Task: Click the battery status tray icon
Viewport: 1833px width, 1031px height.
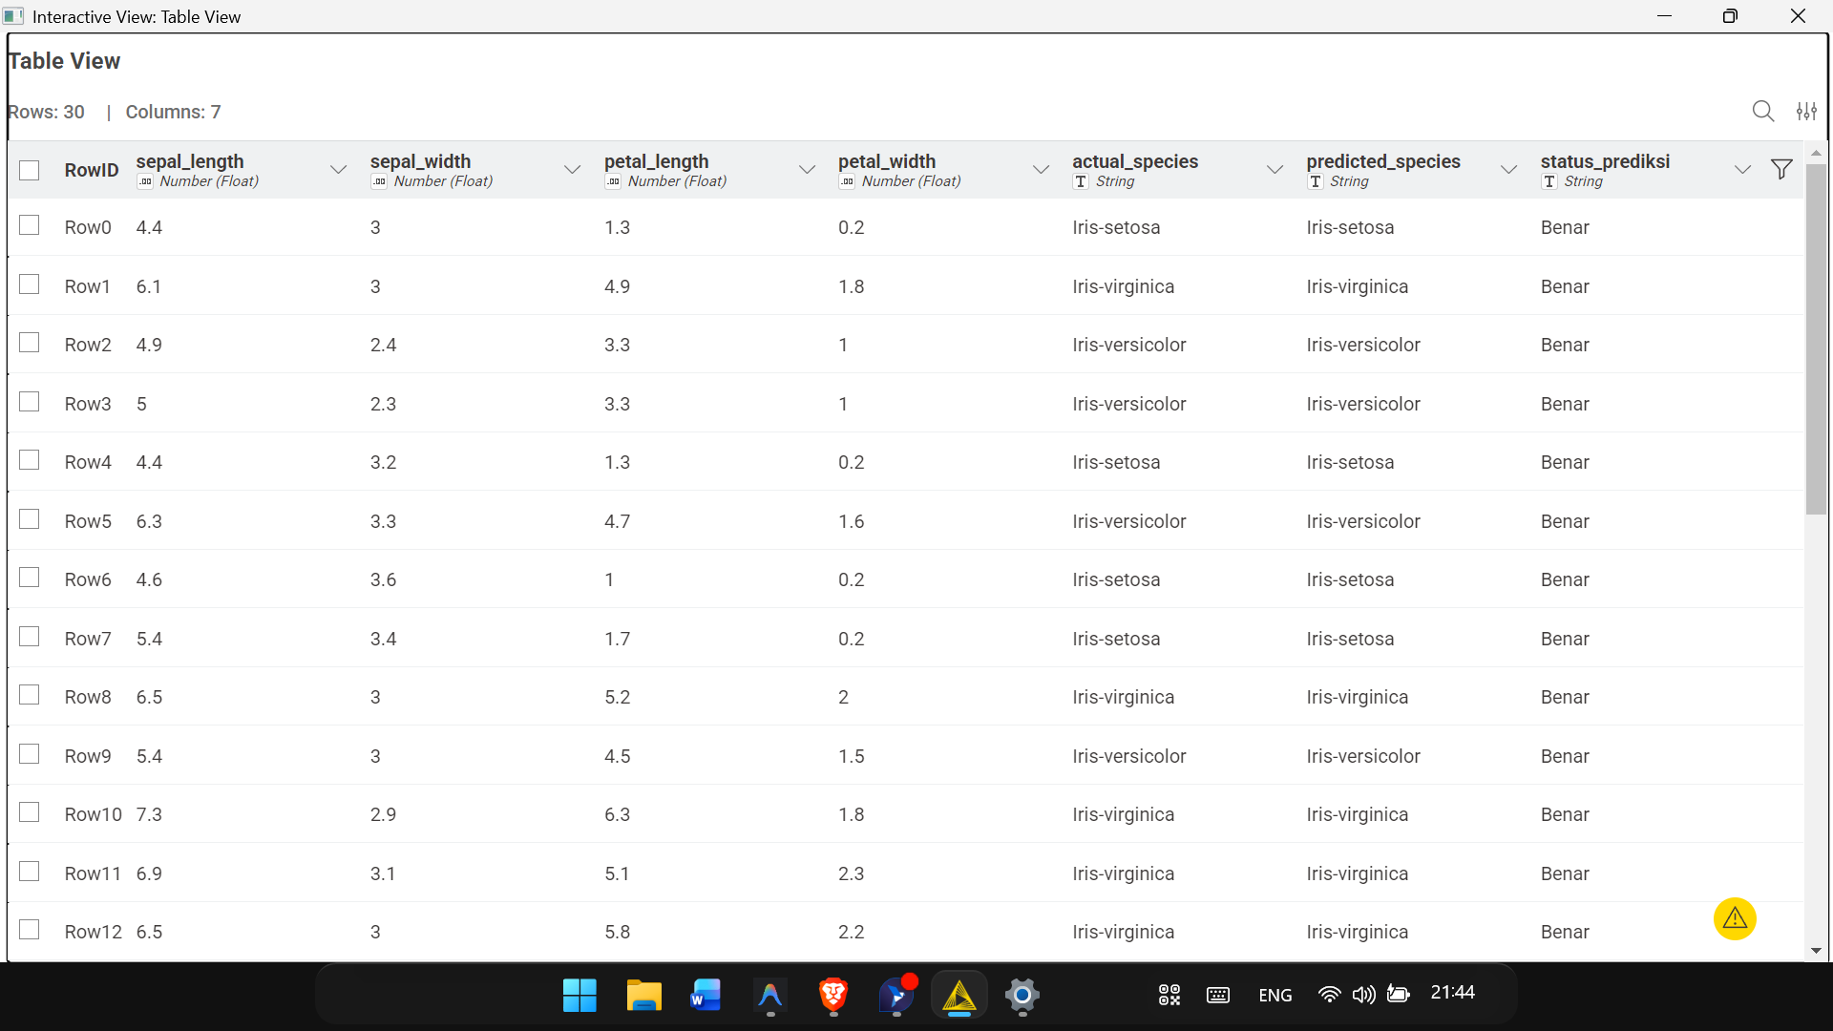Action: pyautogui.click(x=1399, y=994)
